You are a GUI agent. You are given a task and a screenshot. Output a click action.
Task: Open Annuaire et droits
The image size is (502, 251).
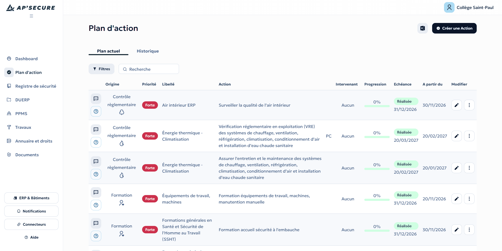pos(34,141)
